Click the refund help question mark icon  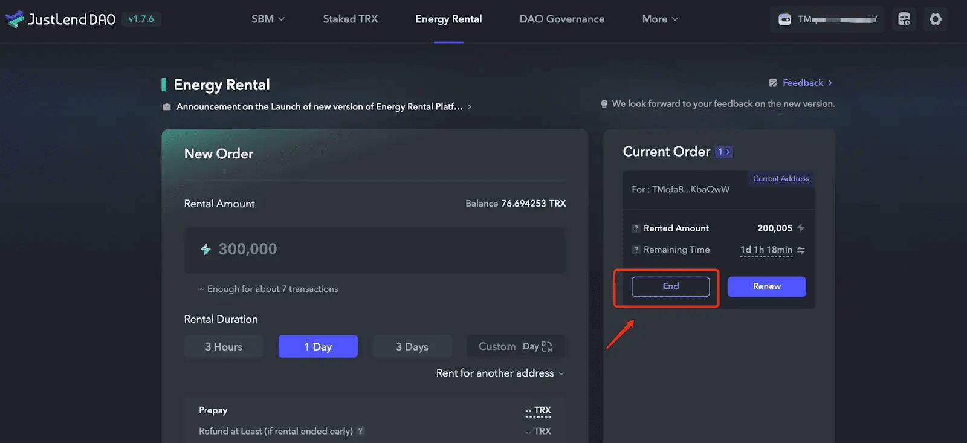click(360, 431)
